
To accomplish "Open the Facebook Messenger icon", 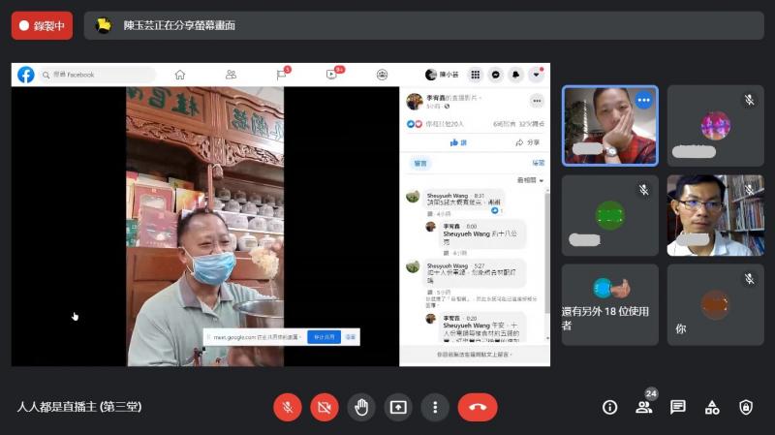I will 495,75.
